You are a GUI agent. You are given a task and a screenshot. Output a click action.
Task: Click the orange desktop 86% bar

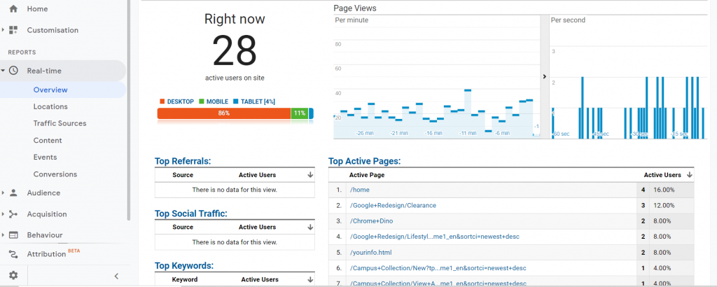pyautogui.click(x=223, y=113)
